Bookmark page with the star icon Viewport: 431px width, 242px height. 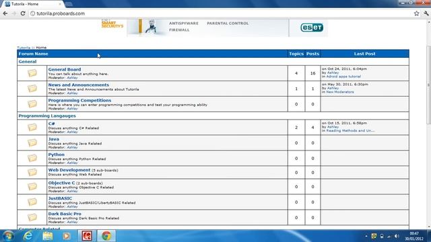(x=416, y=13)
